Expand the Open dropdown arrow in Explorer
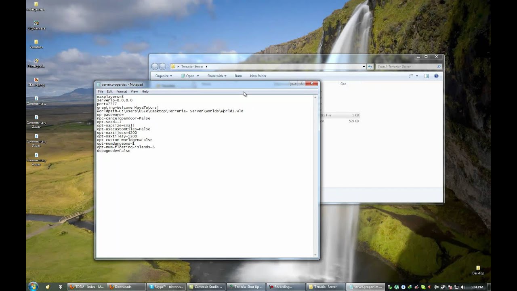 tap(198, 76)
